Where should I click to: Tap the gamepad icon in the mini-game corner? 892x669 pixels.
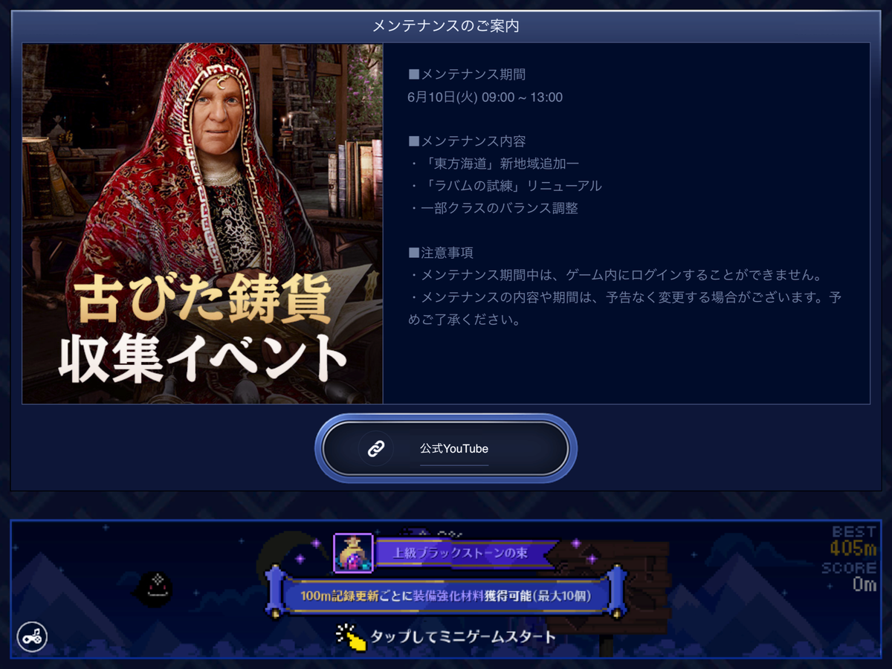[32, 636]
